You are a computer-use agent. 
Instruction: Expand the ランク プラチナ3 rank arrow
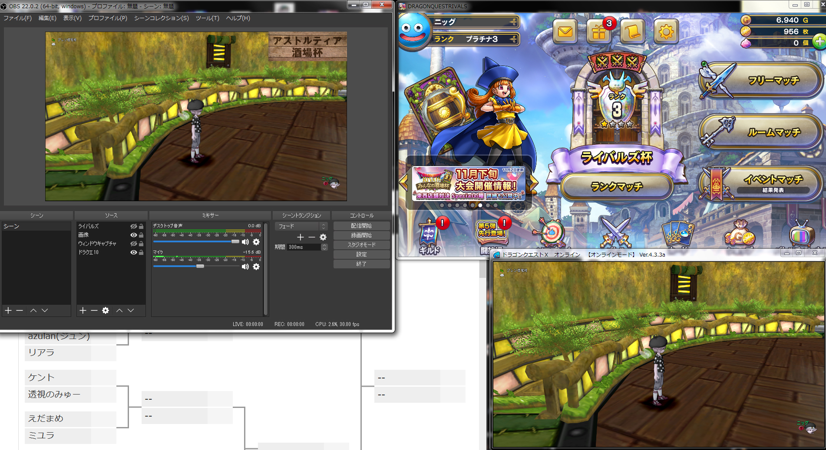(514, 39)
